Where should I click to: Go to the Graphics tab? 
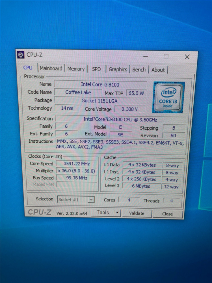click(x=118, y=69)
